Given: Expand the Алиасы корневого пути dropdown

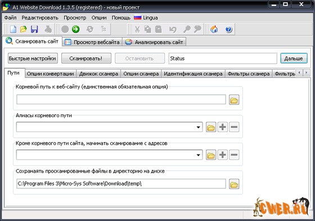Looking at the screenshot, I should (198, 127).
